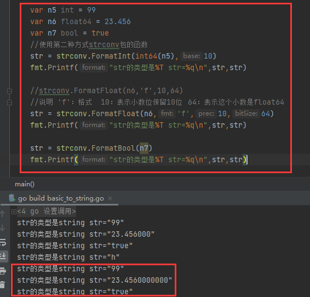
Task: Click the last fmt.Printf line with cursor
Action: [139, 159]
